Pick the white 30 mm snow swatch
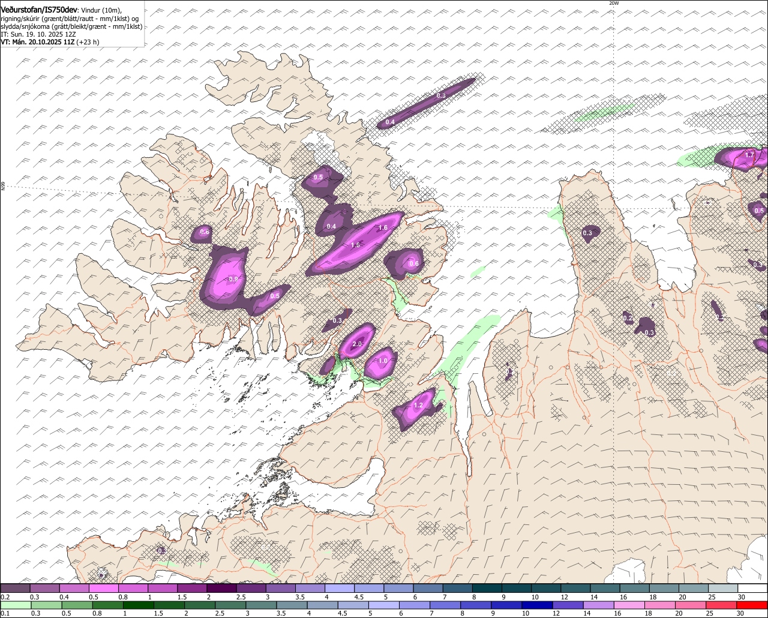 (752, 588)
